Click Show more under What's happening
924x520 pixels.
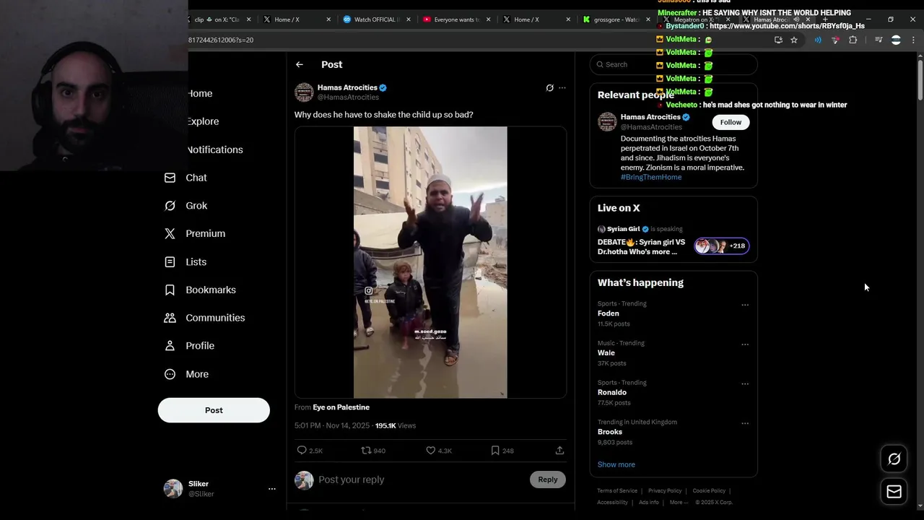[x=616, y=464]
